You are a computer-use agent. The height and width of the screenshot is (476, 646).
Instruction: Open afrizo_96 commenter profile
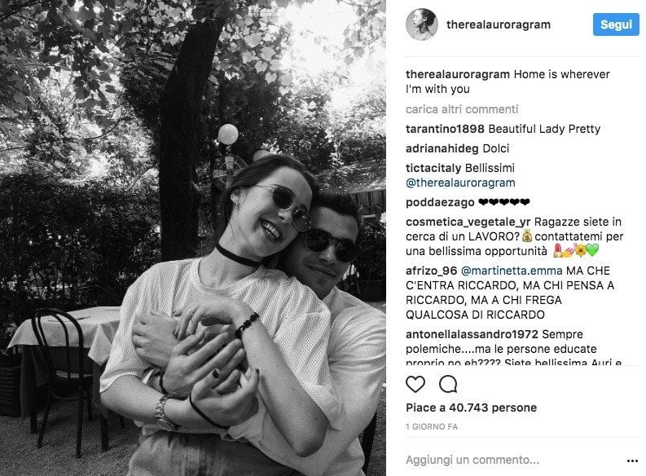tap(432, 271)
